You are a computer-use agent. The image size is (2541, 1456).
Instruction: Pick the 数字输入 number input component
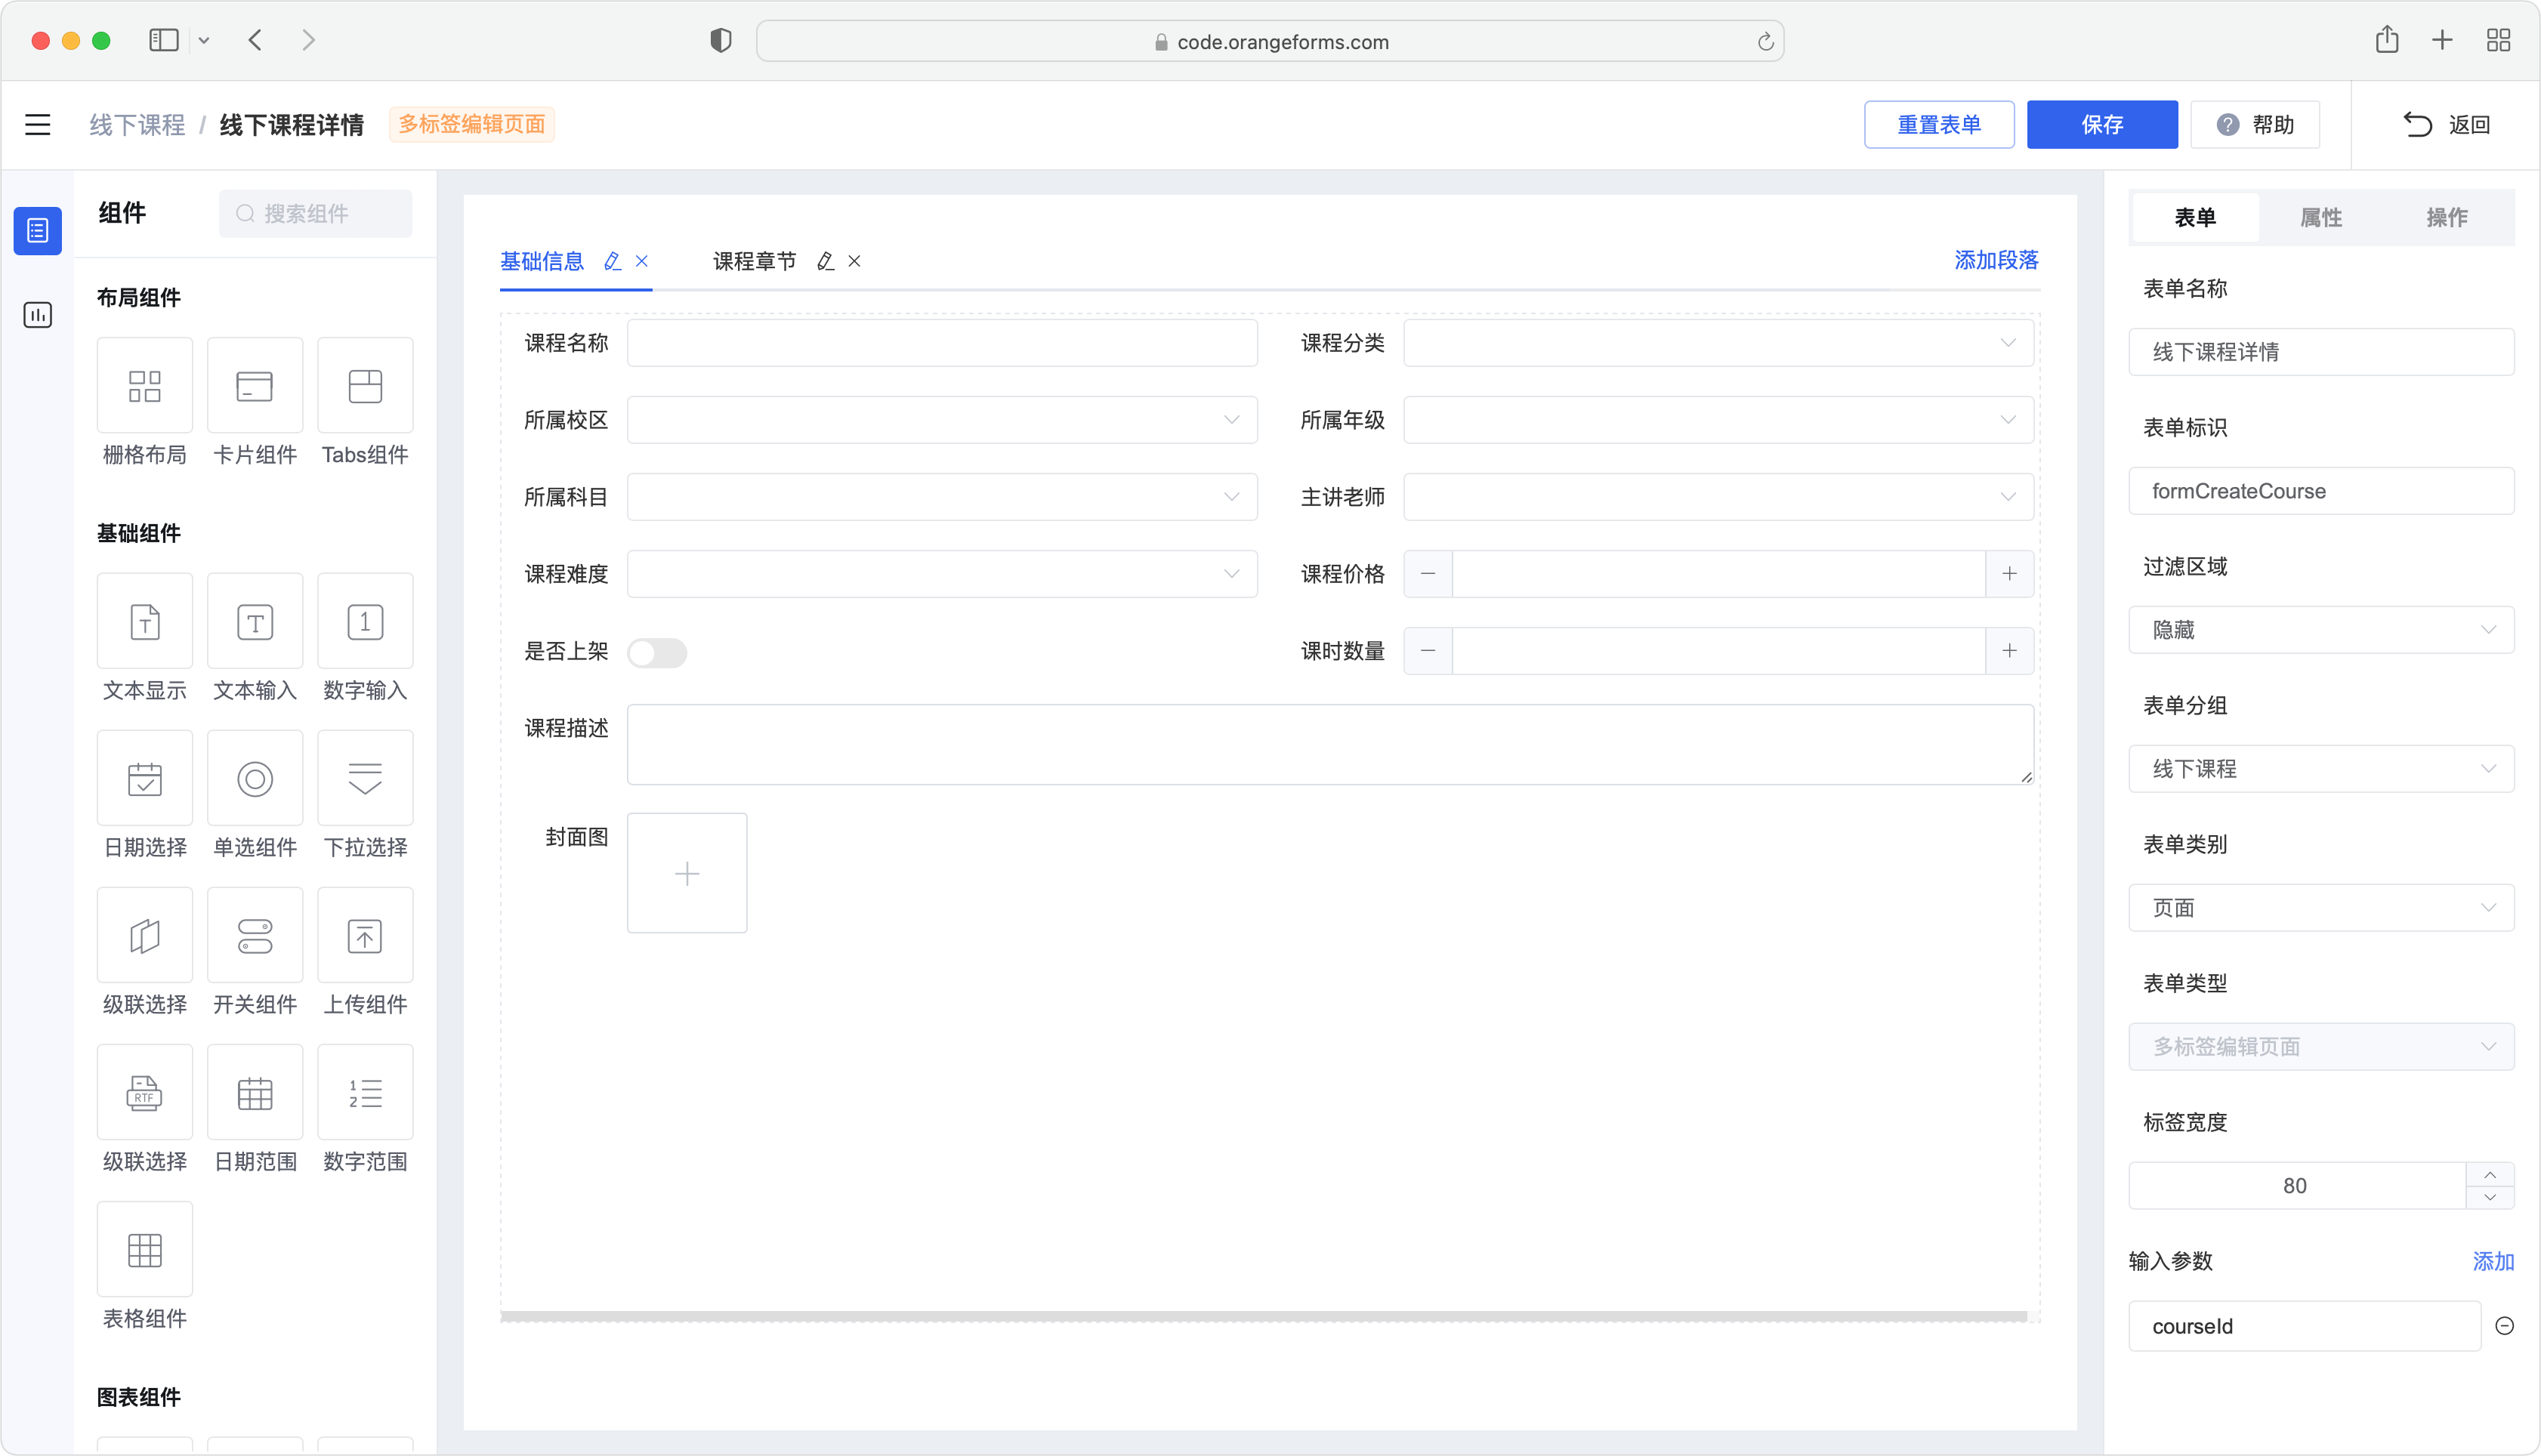pos(365,621)
